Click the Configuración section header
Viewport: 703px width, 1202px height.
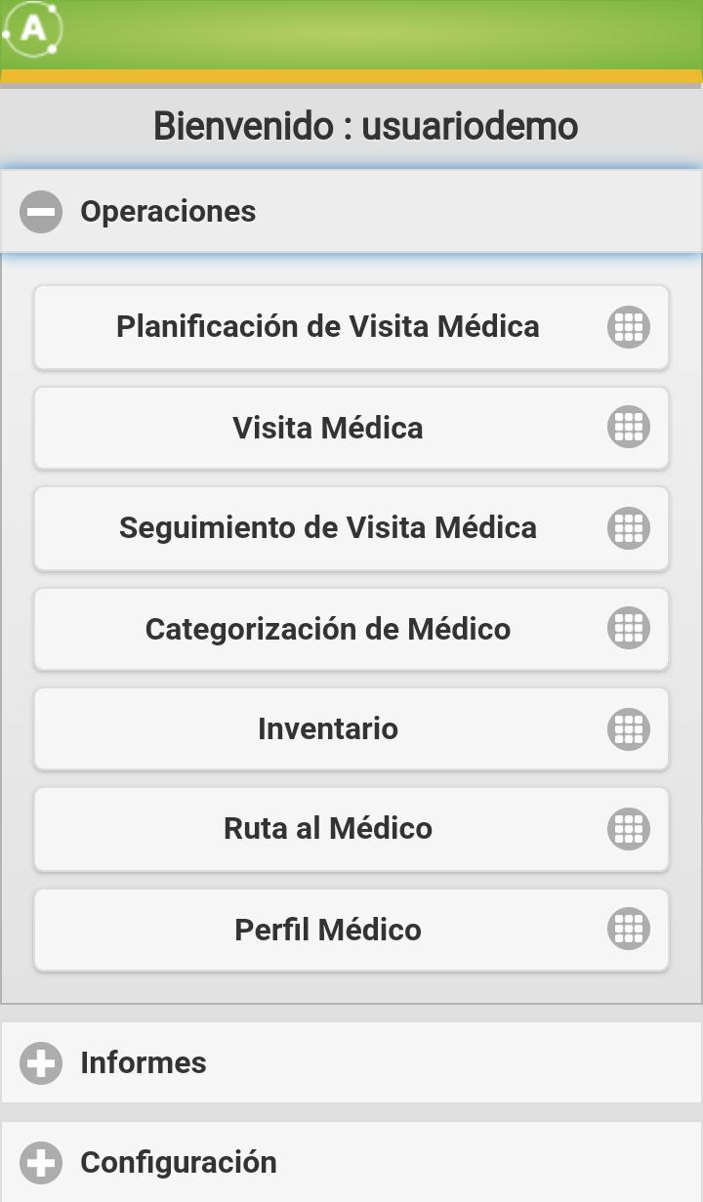351,1162
